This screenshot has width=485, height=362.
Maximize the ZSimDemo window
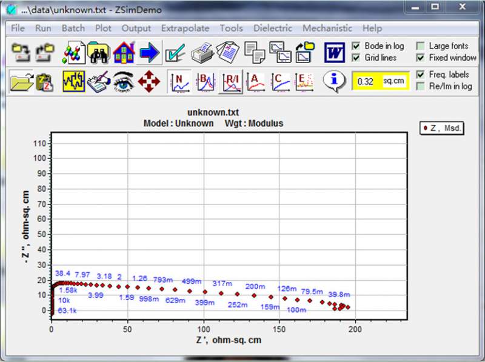click(x=435, y=7)
